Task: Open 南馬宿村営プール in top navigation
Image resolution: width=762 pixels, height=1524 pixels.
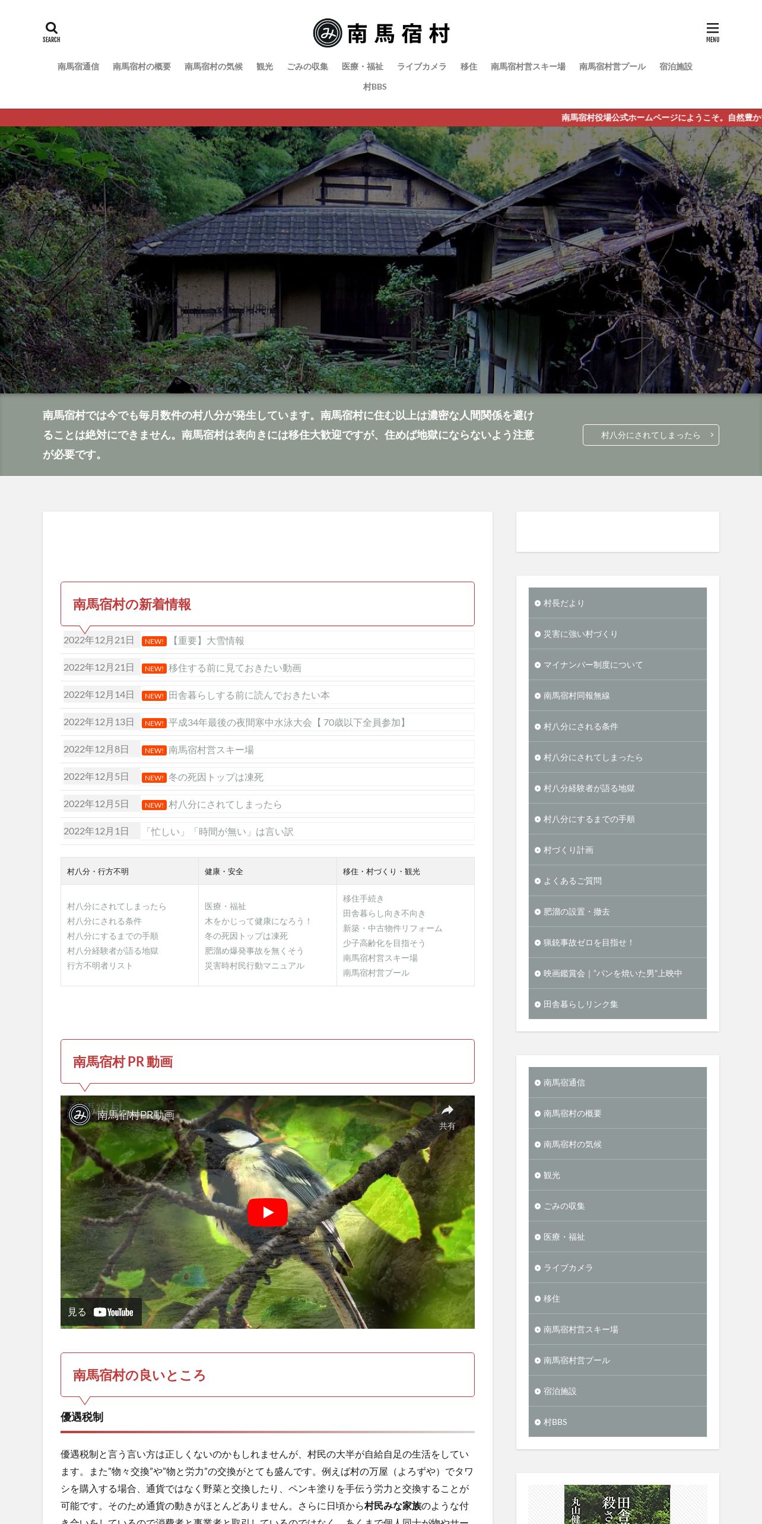Action: [612, 66]
